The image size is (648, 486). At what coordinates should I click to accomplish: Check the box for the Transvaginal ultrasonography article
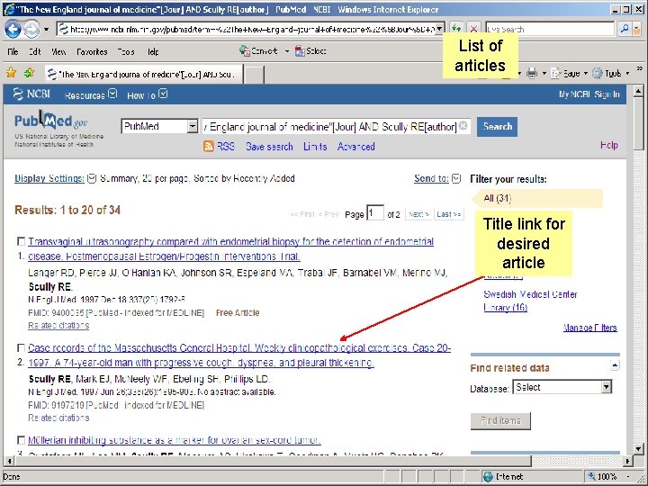[x=21, y=241]
